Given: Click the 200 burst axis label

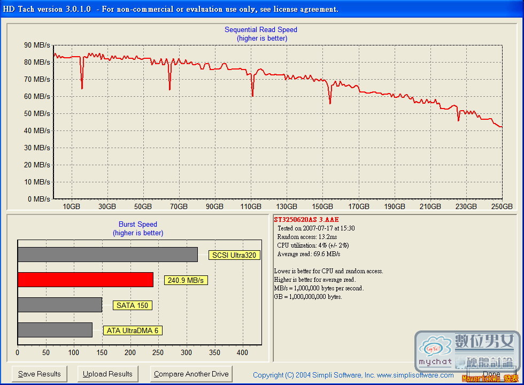Looking at the screenshot, I should [130, 352].
